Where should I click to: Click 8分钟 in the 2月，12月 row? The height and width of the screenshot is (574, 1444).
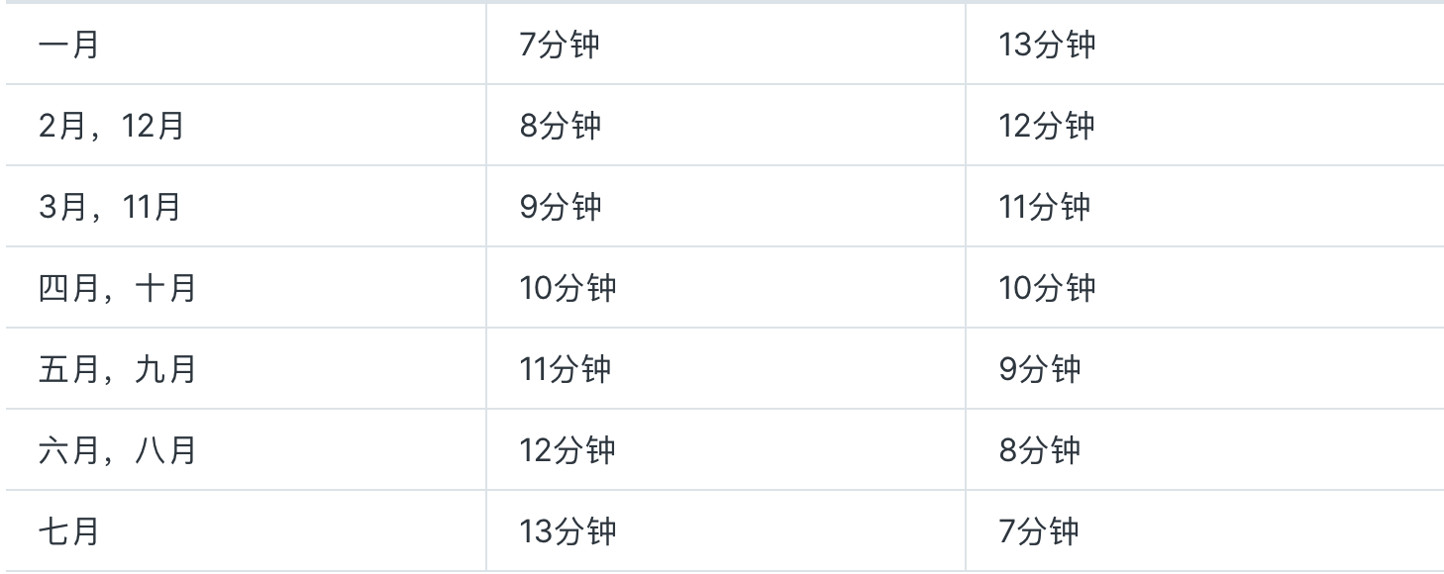click(x=560, y=127)
